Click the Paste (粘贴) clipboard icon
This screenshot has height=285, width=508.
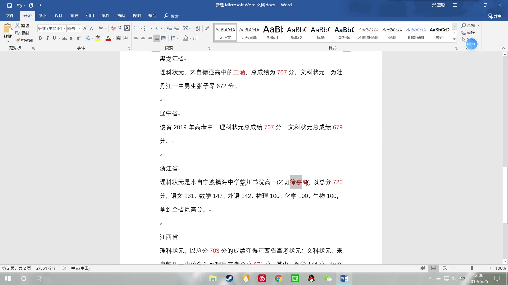(8, 28)
